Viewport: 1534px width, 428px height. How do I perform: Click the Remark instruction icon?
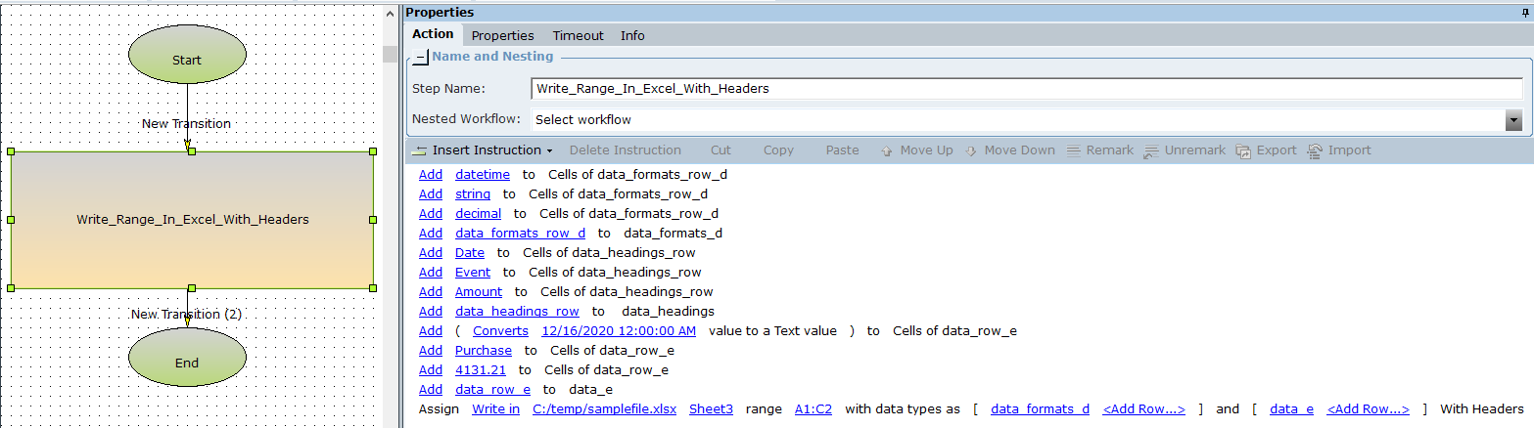[x=1073, y=150]
